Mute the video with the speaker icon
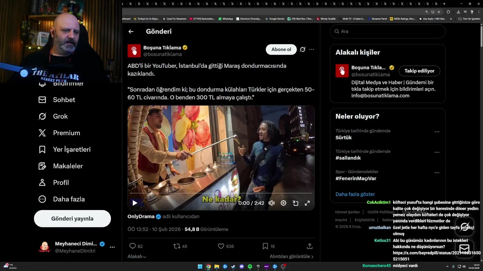Image resolution: width=483 pixels, height=271 pixels. click(271, 203)
